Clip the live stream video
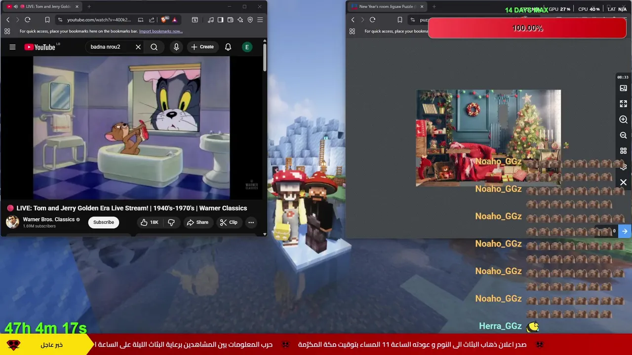Viewport: 632px width, 355px height. (x=228, y=222)
